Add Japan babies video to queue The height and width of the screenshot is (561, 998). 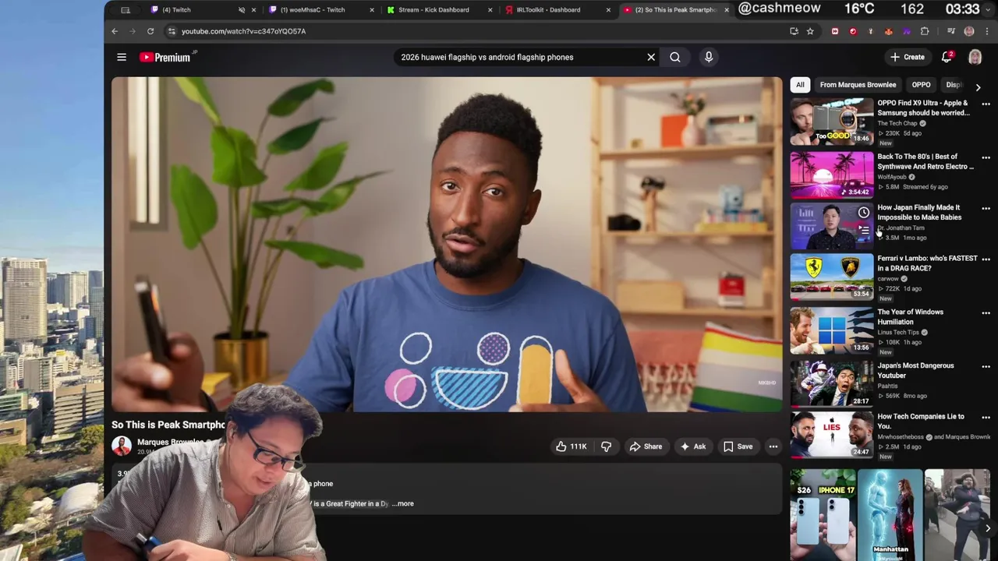pyautogui.click(x=864, y=230)
